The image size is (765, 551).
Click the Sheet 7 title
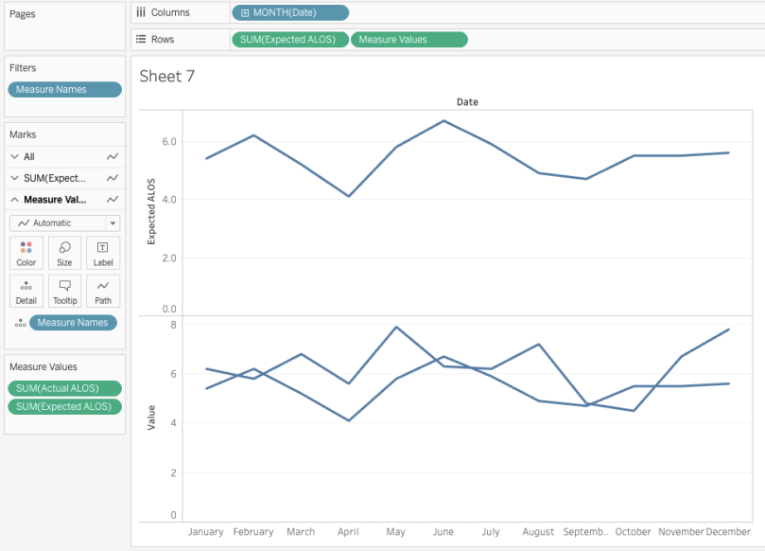point(167,78)
